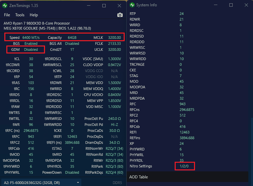Screen dimensions: 253x186
Task: Click the MEM VPP 1.8500V value
Action: pos(114,101)
